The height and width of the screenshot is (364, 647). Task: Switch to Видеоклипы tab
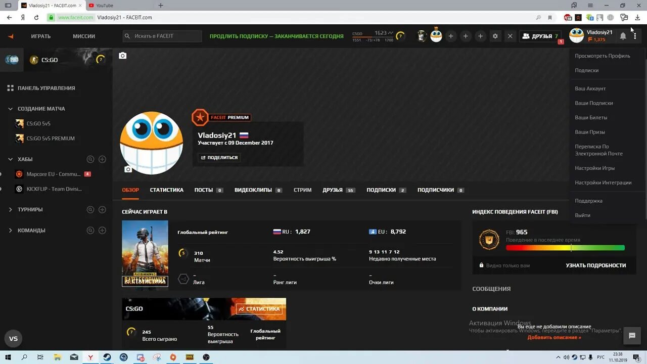258,190
